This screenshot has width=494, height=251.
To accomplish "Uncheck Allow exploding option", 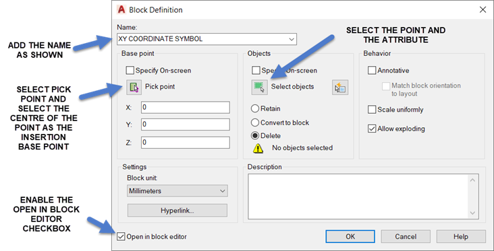I will pyautogui.click(x=372, y=129).
